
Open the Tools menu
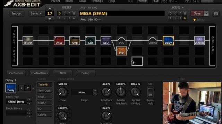pyautogui.click(x=82, y=1)
